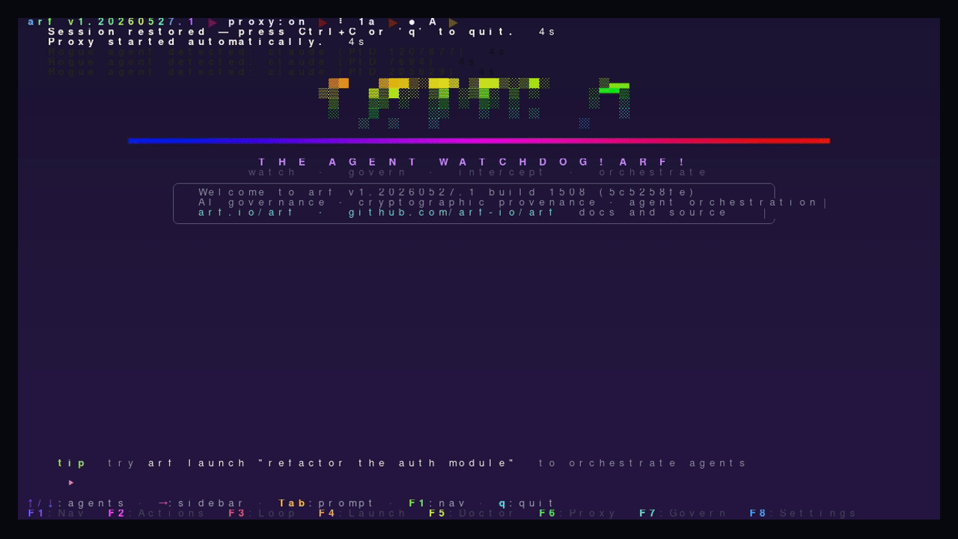Click 'THE AGENT WATCHDOG! ARF!' title
The image size is (958, 539).
(473, 162)
